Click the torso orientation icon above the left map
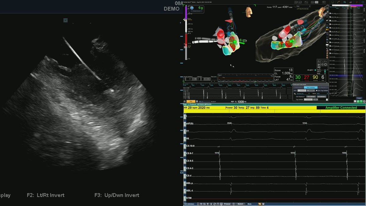 [x=249, y=12]
